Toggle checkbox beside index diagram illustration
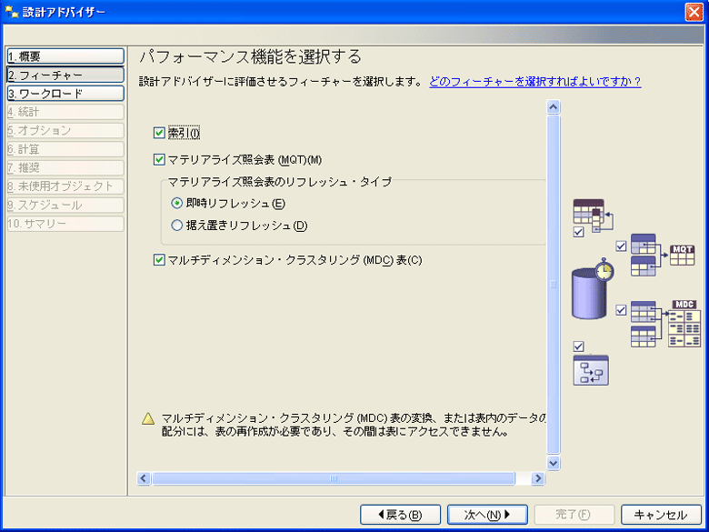The width and height of the screenshot is (709, 532). (578, 232)
